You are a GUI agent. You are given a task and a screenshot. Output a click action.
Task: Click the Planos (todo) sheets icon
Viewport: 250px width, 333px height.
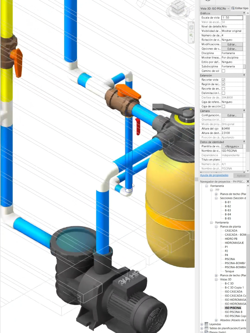tap(206, 332)
